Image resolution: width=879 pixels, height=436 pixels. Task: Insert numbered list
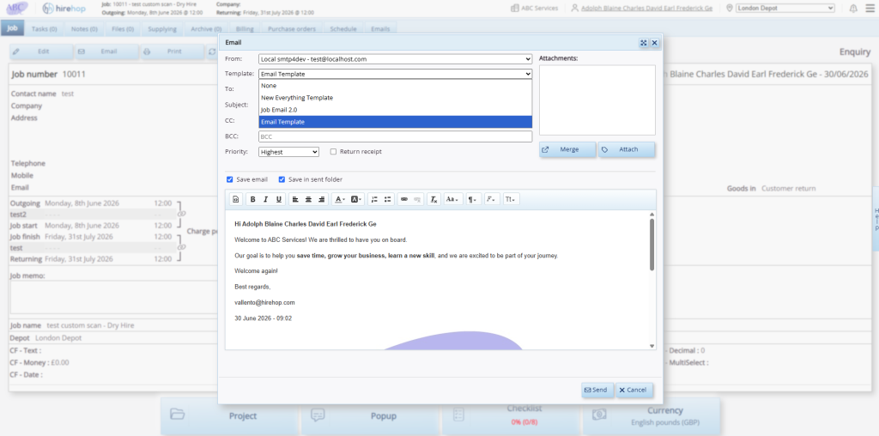click(374, 199)
